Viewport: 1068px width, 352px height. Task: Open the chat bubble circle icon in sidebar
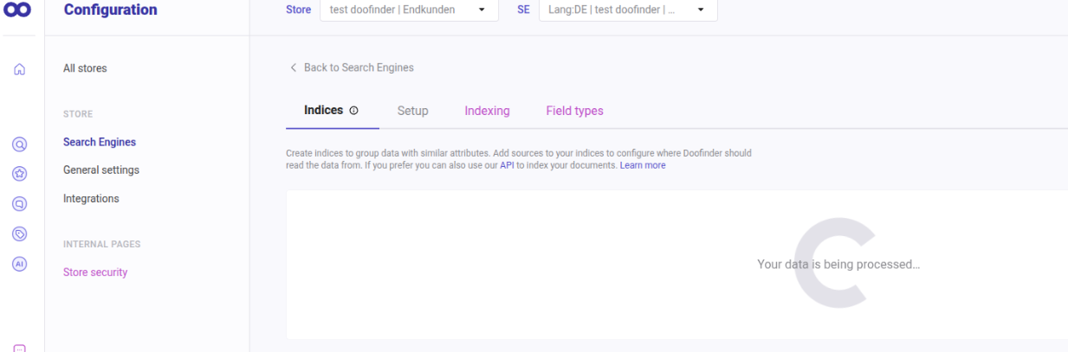coord(18,204)
